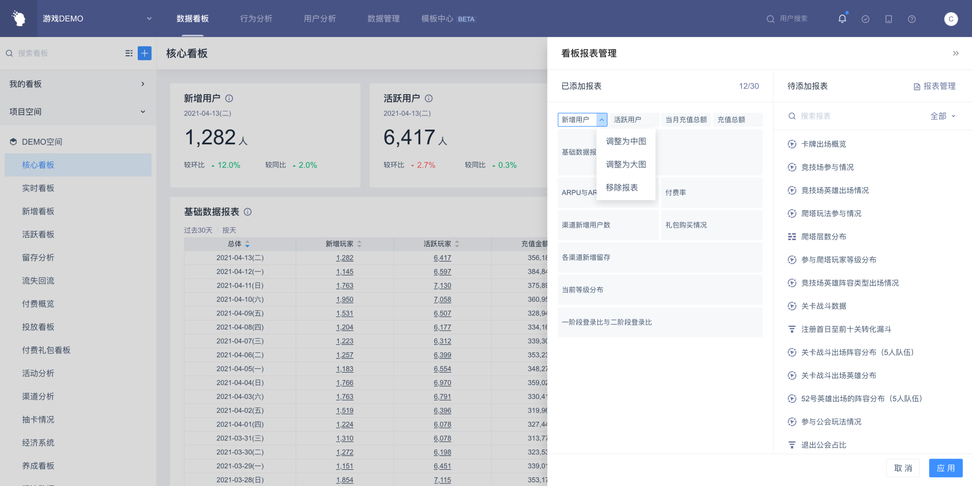Viewport: 972px width, 486px height.
Task: Click the 搜索报表 search field
Action: (x=856, y=116)
